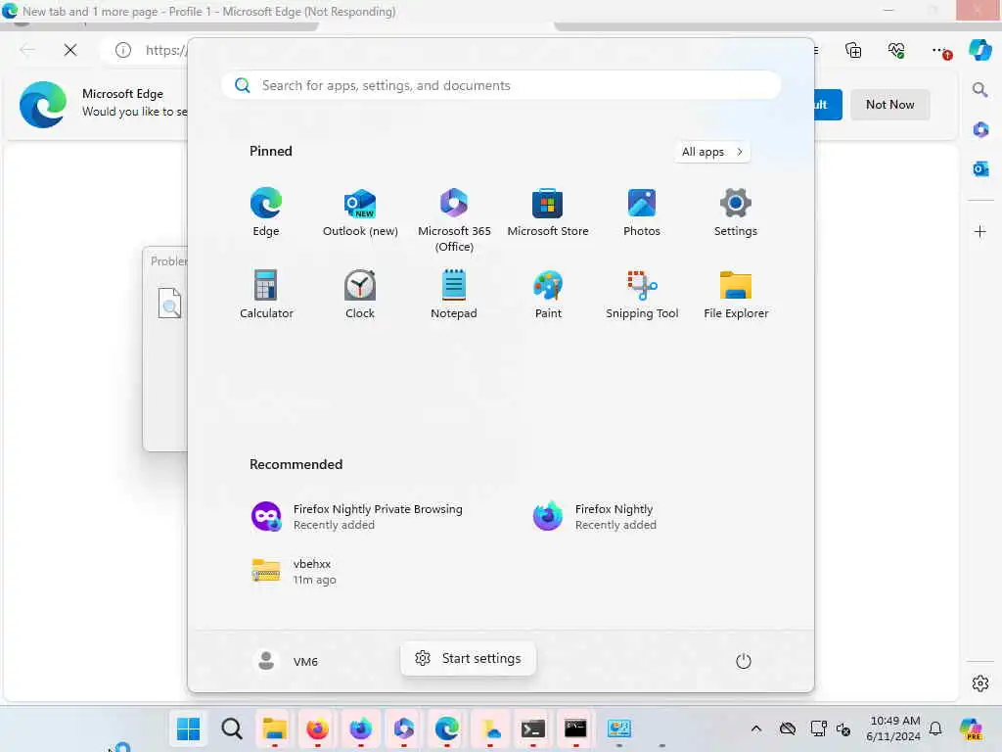Open Outlook in Edge sidebar

(x=980, y=168)
